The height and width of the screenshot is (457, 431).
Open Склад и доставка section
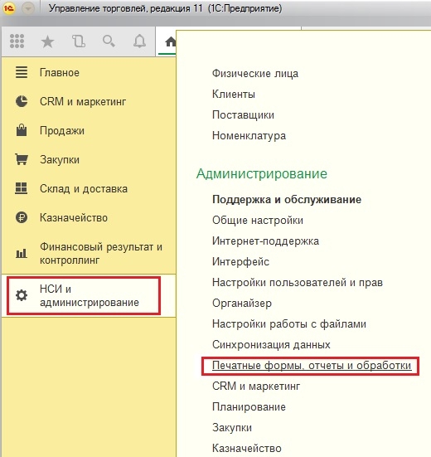pyautogui.click(x=84, y=189)
